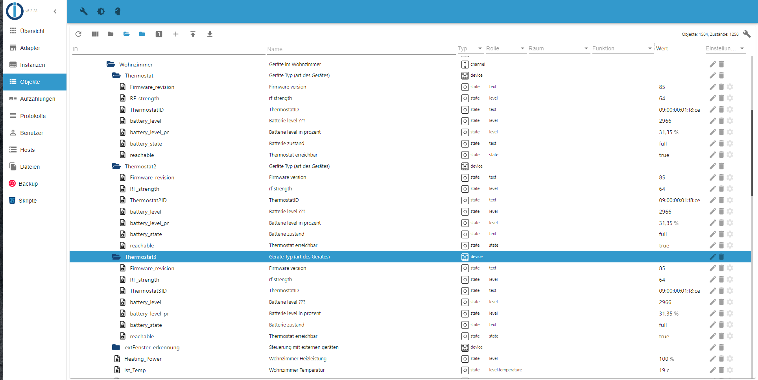
Task: Click the numbered expand-depth icon
Action: (159, 34)
